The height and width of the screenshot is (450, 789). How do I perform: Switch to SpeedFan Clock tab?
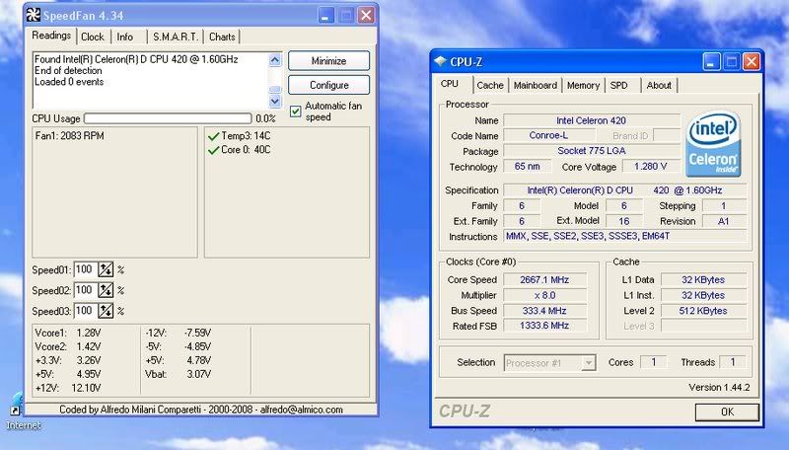point(93,37)
